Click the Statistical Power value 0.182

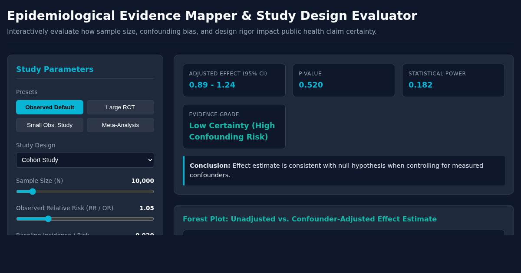(x=420, y=85)
